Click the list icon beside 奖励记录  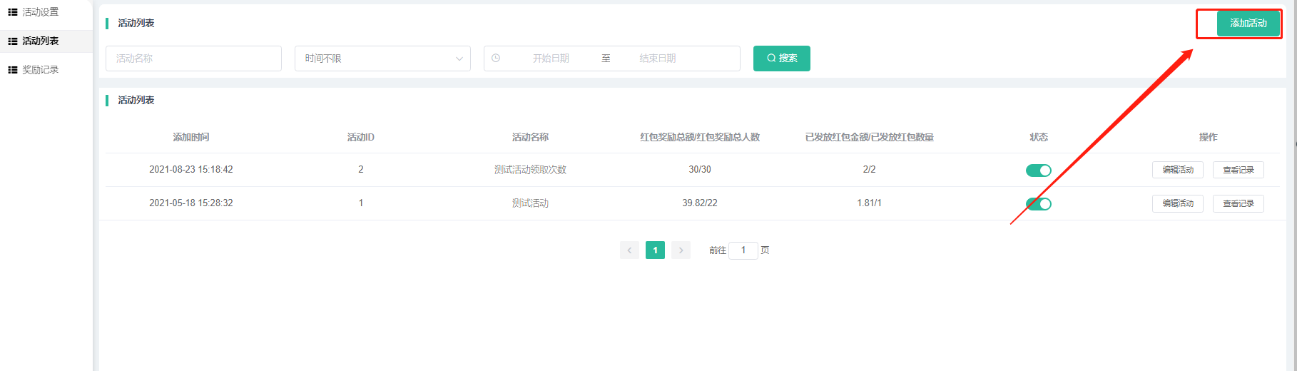point(13,70)
